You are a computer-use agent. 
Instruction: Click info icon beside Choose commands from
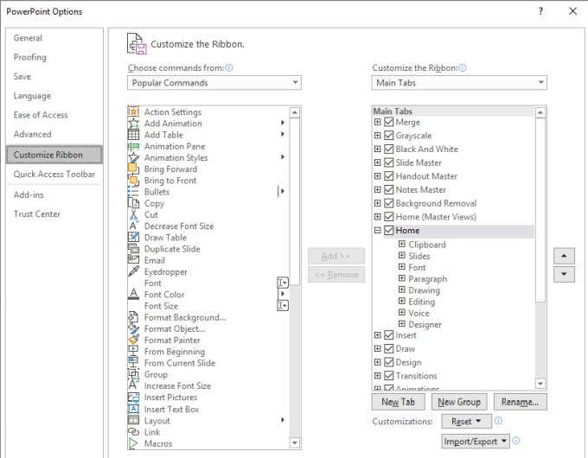coord(229,68)
